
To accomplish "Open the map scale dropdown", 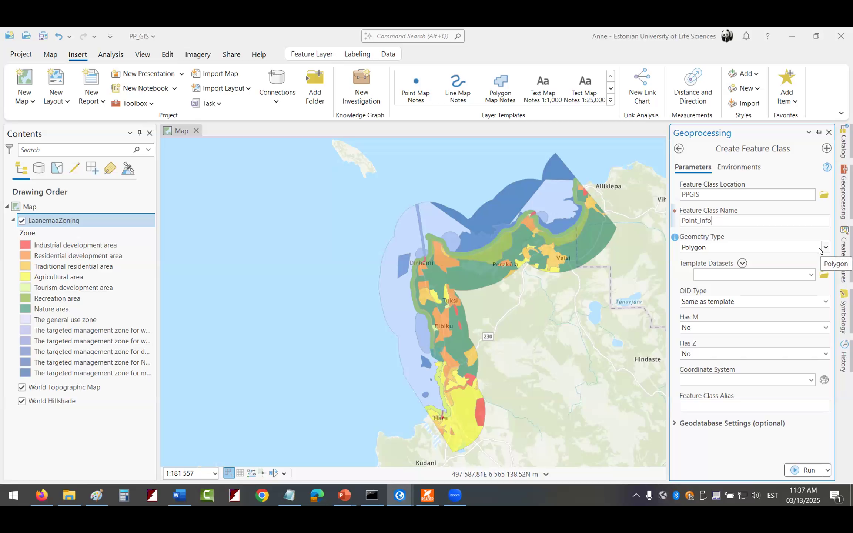I will [214, 473].
